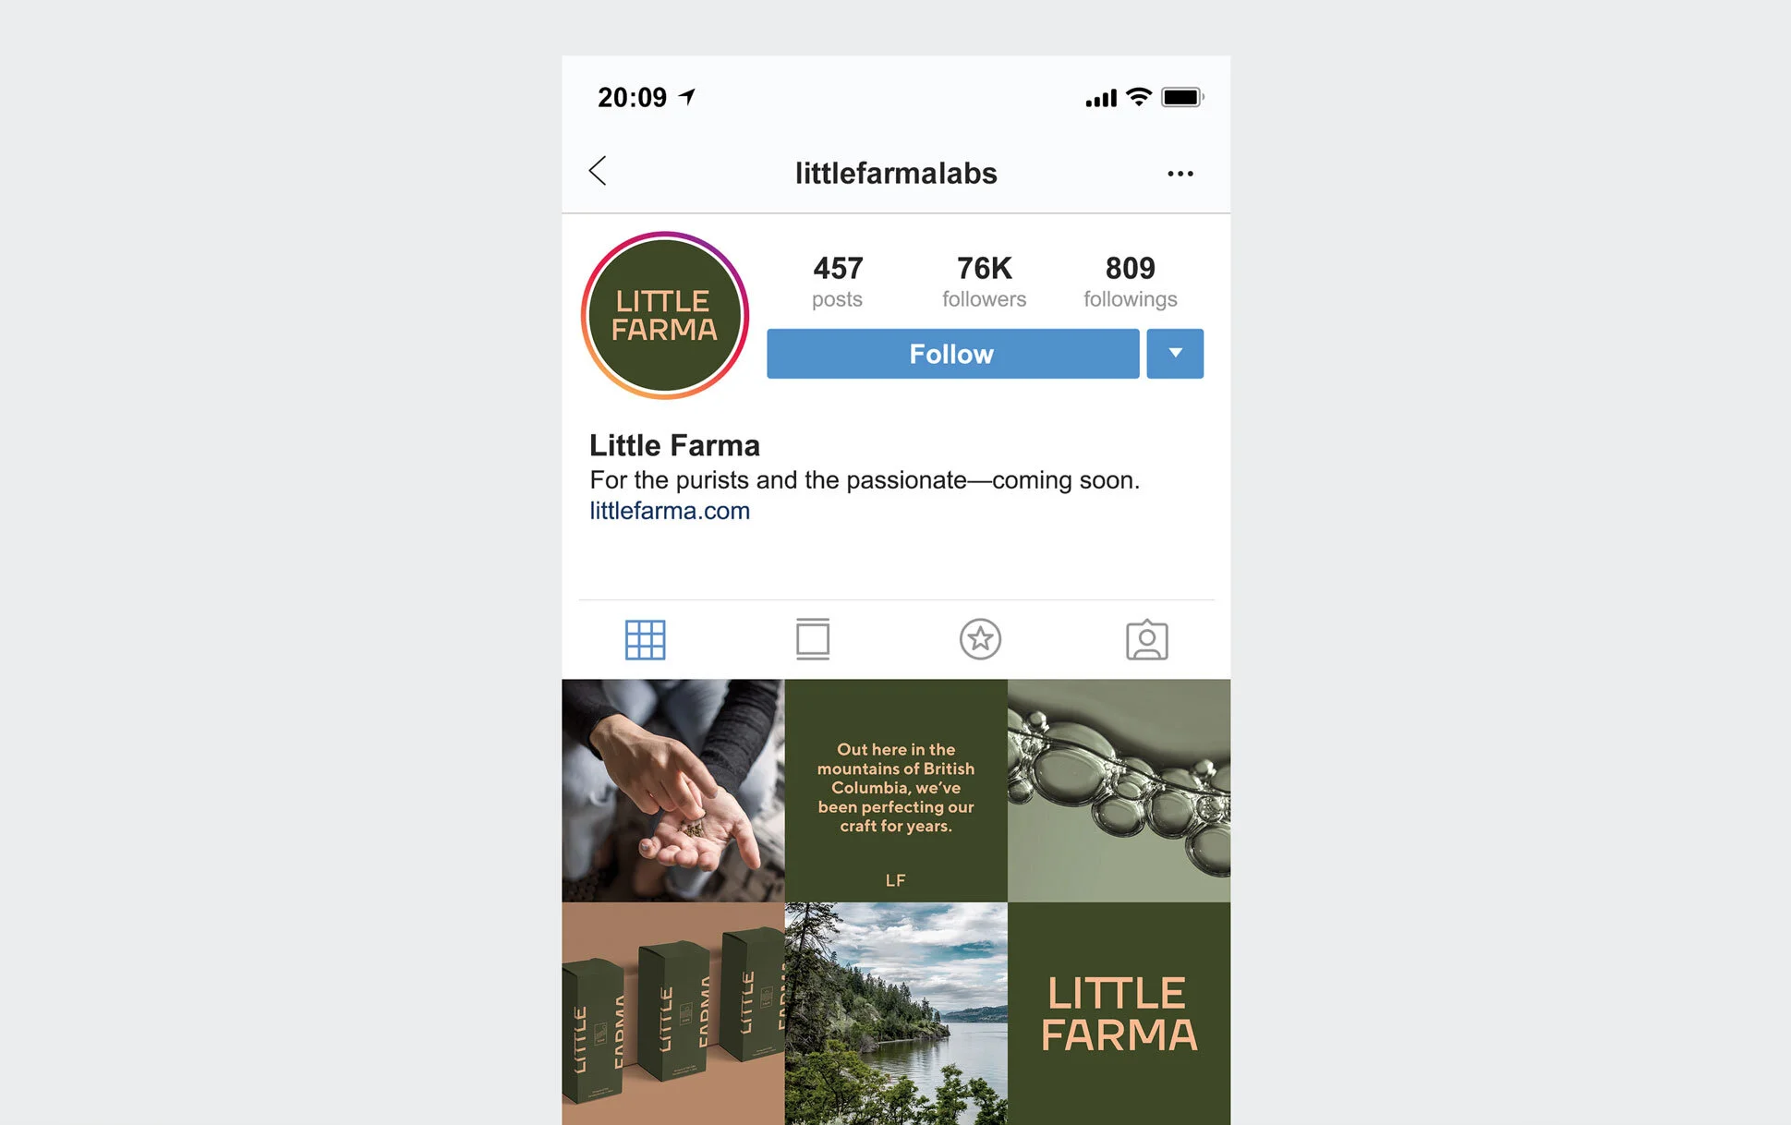
Task: View the 76K followers list
Action: pos(984,281)
